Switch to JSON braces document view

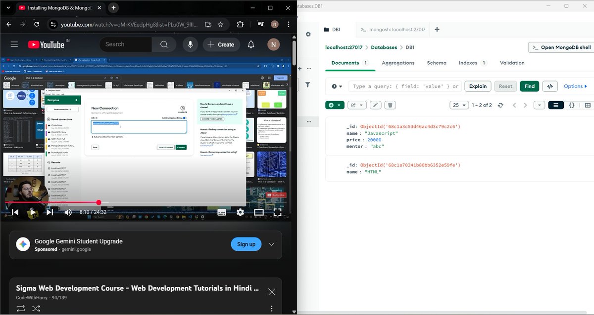[x=572, y=105]
